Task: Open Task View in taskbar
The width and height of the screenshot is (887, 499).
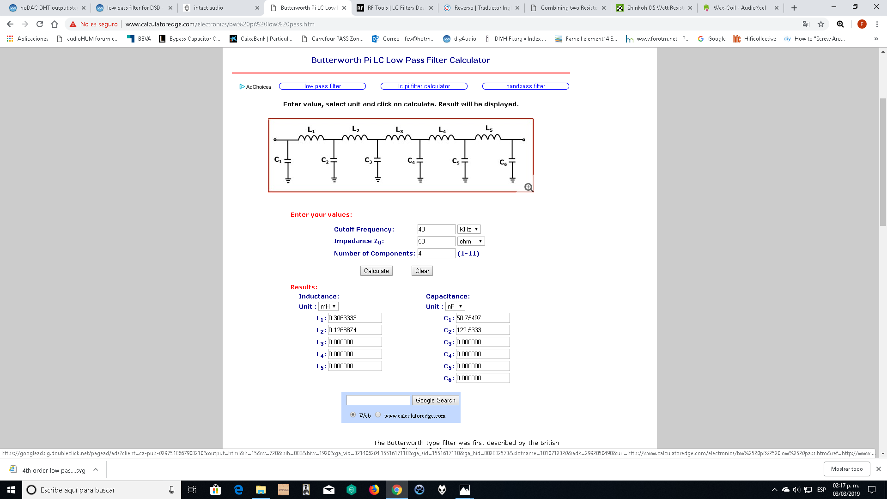Action: 192,490
